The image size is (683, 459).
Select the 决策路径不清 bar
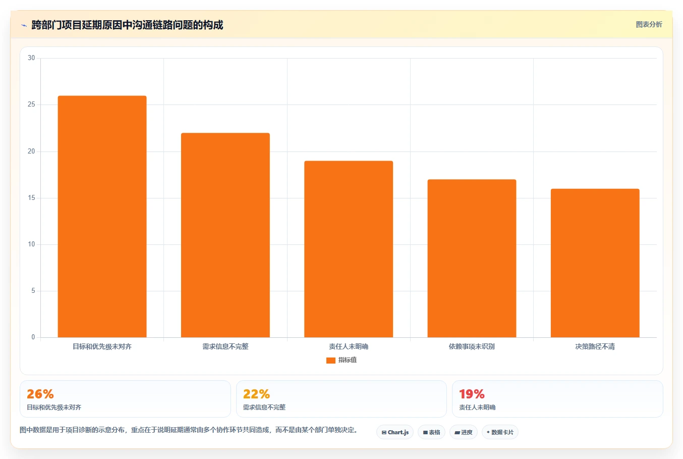(595, 263)
